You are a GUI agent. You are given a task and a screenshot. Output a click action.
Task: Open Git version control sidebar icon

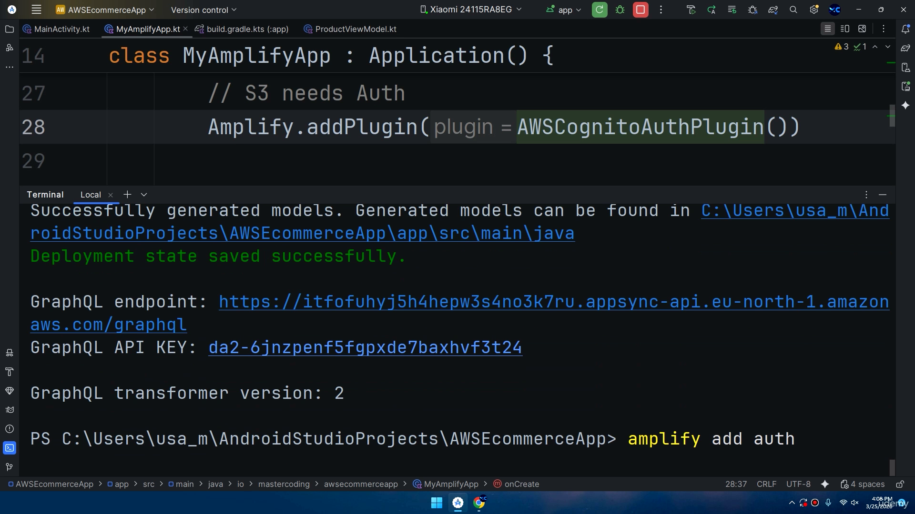(x=9, y=467)
